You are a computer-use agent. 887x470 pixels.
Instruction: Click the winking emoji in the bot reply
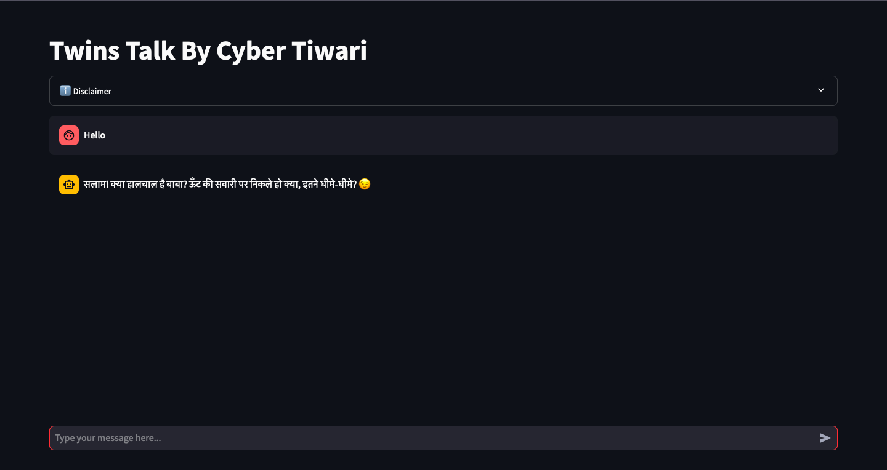pos(365,184)
